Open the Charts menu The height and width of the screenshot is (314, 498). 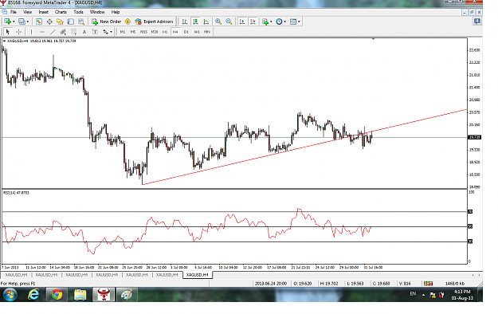(61, 12)
